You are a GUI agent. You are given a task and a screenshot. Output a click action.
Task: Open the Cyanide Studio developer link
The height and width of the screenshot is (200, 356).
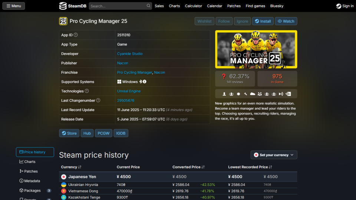click(x=130, y=54)
